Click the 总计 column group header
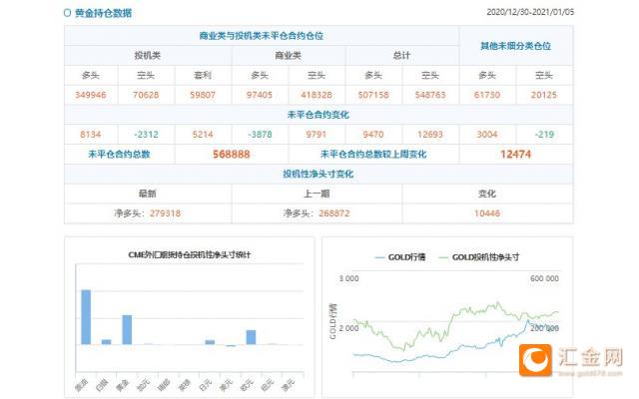639x399 pixels. click(x=401, y=56)
